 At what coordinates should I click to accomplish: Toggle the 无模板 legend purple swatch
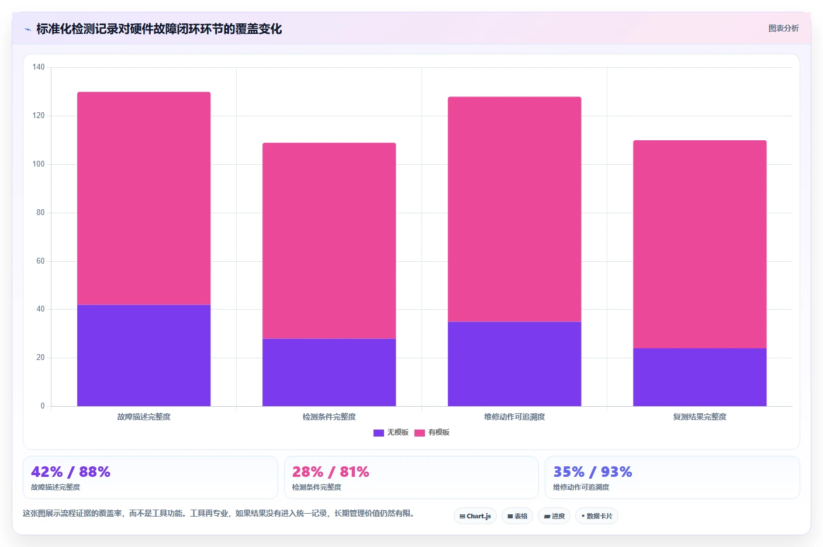tap(379, 433)
